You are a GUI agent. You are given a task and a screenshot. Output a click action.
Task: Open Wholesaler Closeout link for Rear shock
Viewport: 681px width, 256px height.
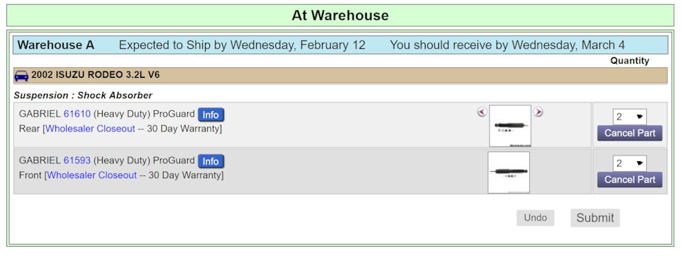coord(90,129)
